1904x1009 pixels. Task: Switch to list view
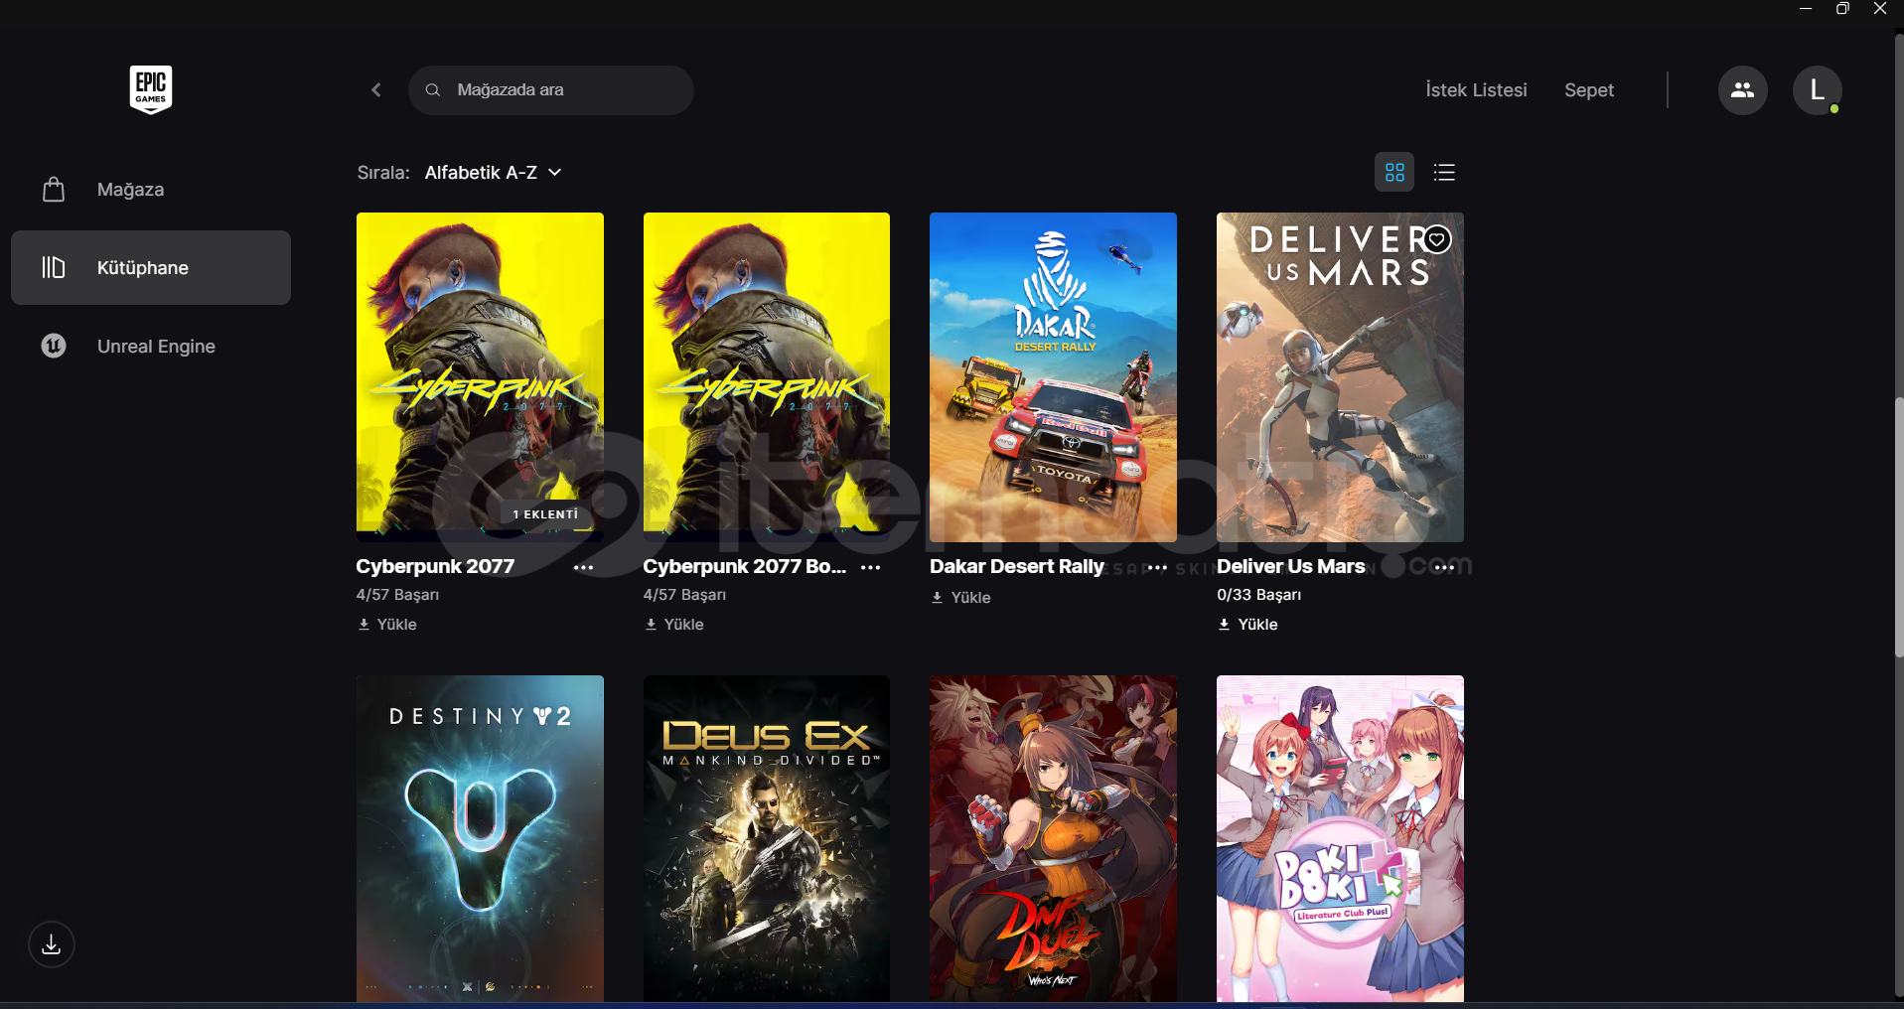1444,173
